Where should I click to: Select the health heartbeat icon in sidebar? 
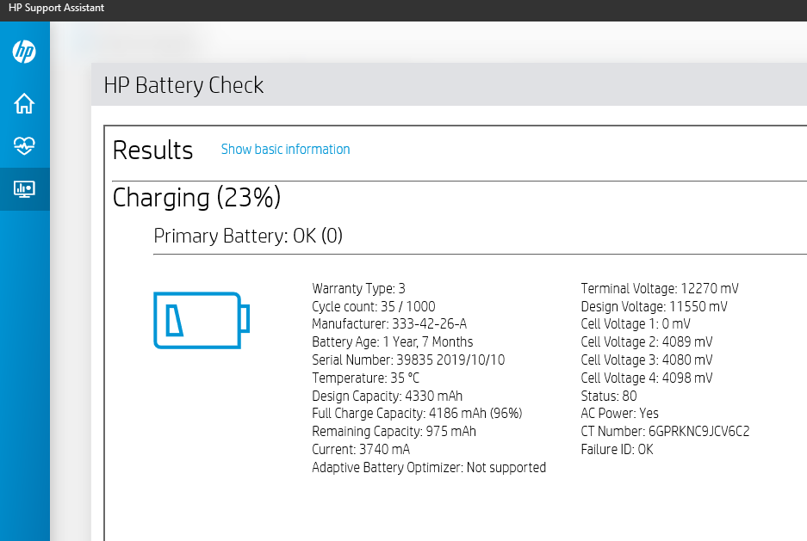pos(24,145)
